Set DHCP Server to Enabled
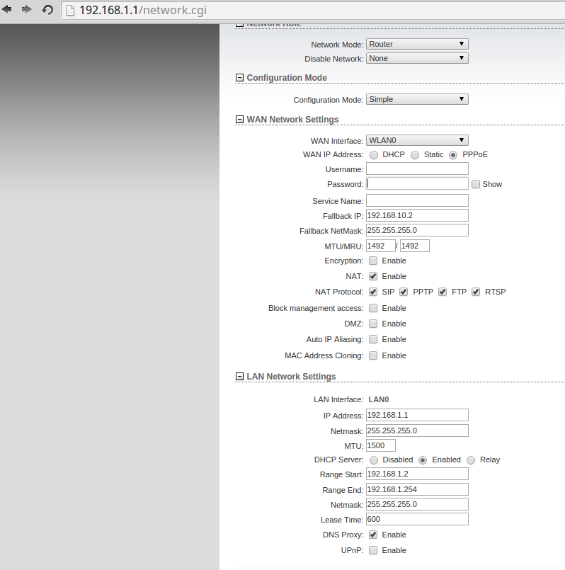The height and width of the screenshot is (570, 565). click(423, 460)
